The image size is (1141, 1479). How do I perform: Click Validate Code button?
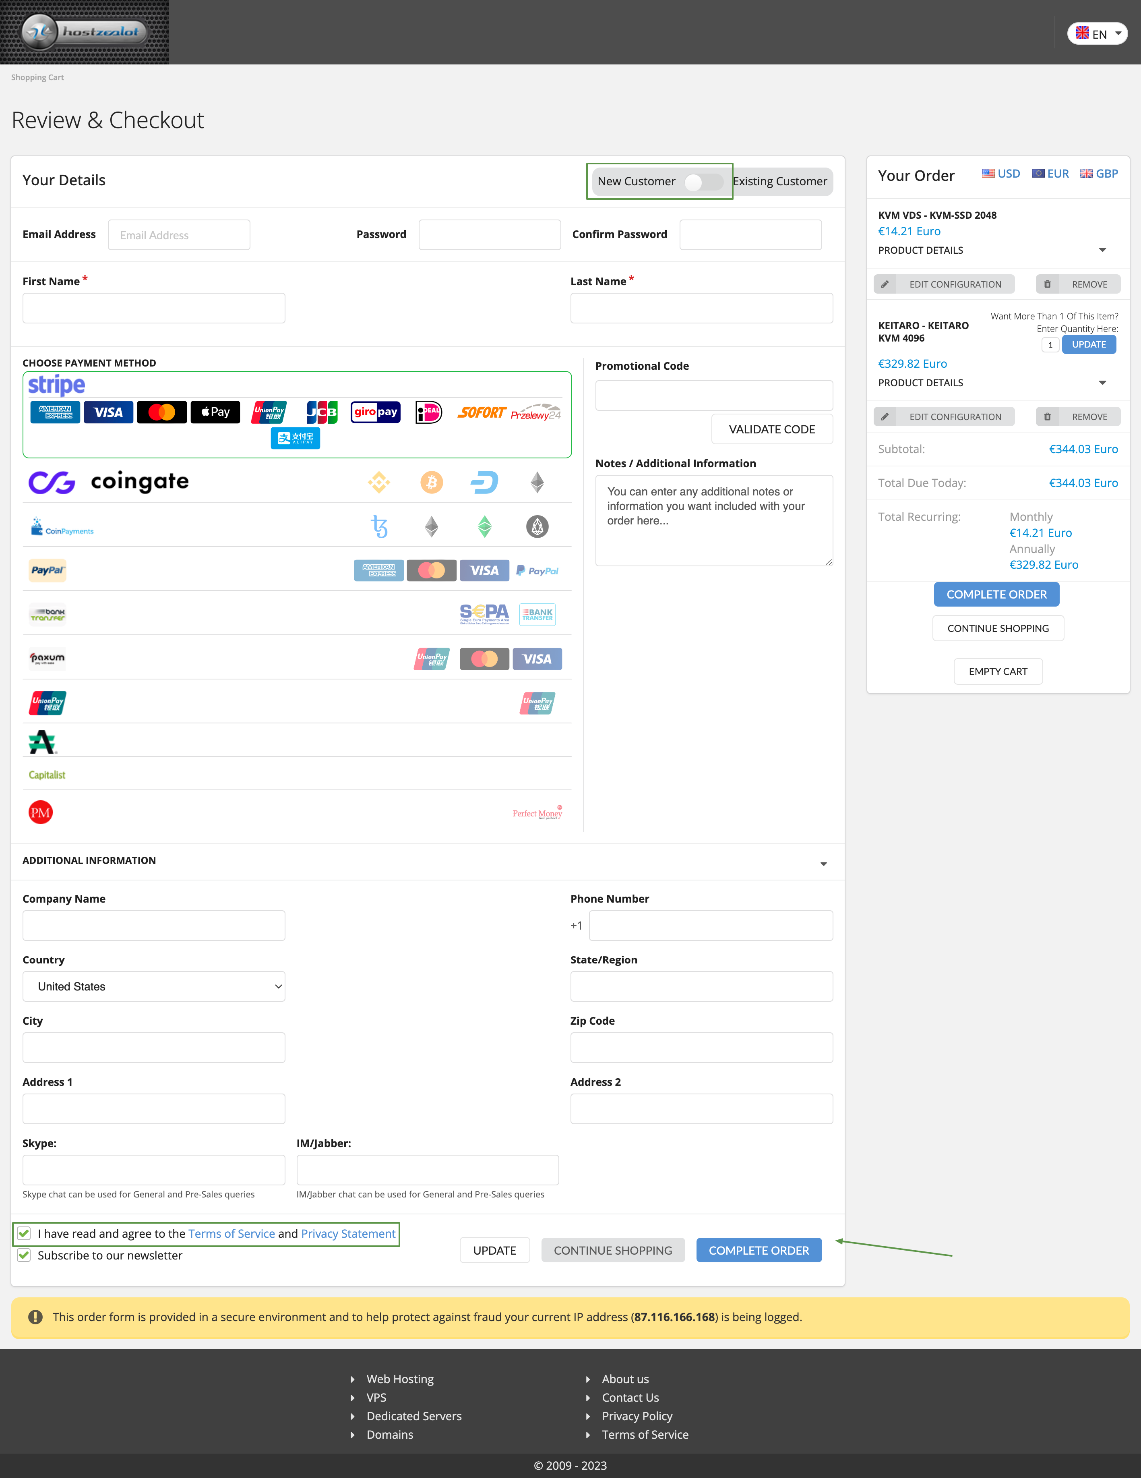coord(771,429)
